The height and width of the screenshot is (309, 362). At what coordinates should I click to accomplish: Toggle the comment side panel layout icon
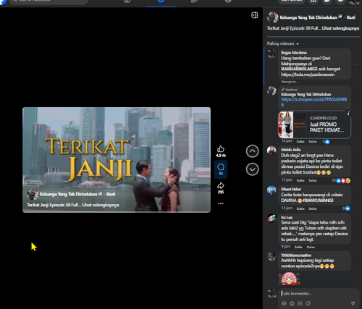(x=254, y=15)
